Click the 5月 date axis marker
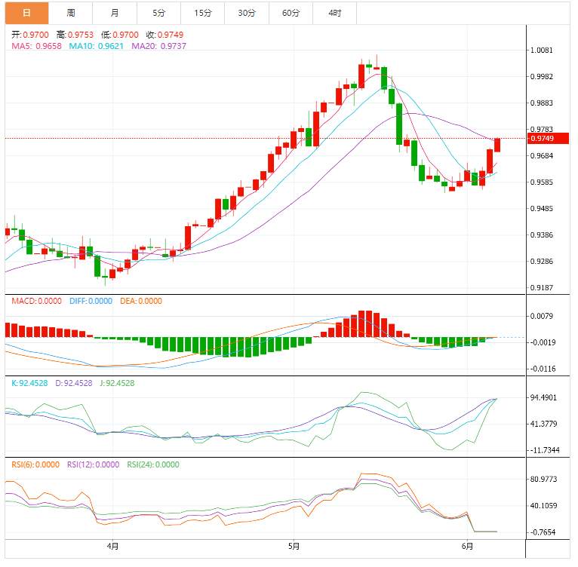 tap(294, 546)
